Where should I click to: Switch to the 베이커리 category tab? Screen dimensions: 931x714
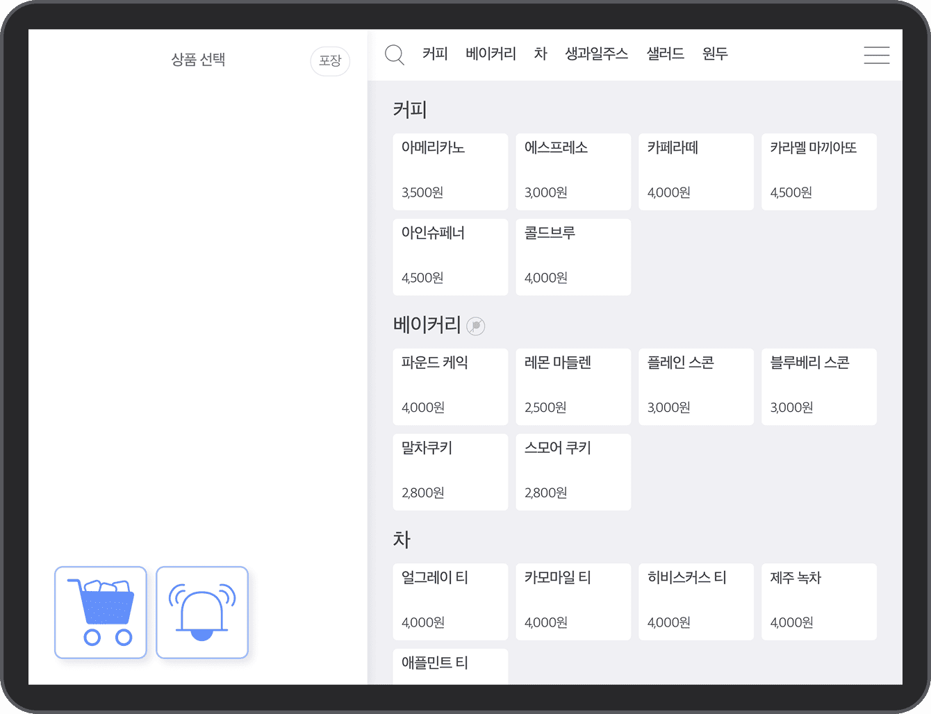[491, 53]
